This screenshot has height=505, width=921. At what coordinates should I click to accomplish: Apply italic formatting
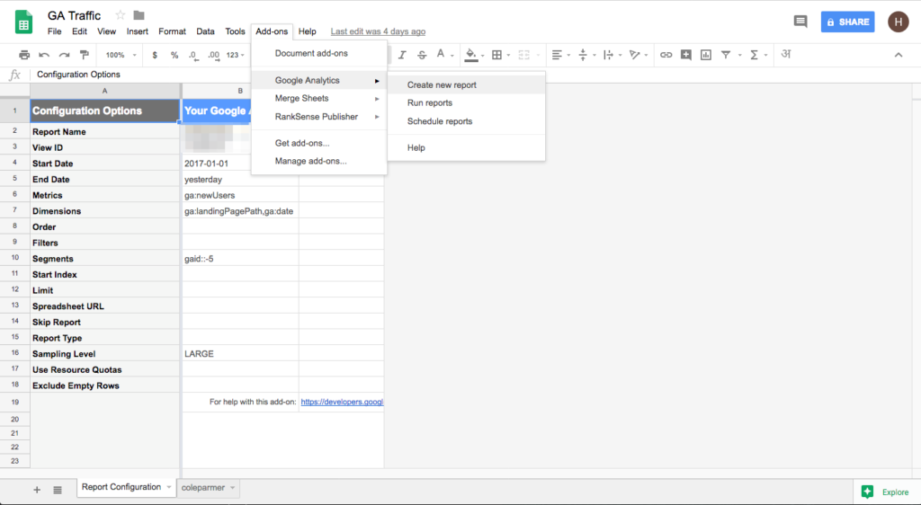[402, 55]
